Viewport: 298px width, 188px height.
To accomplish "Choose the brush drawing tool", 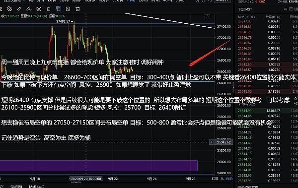I will [29, 9].
